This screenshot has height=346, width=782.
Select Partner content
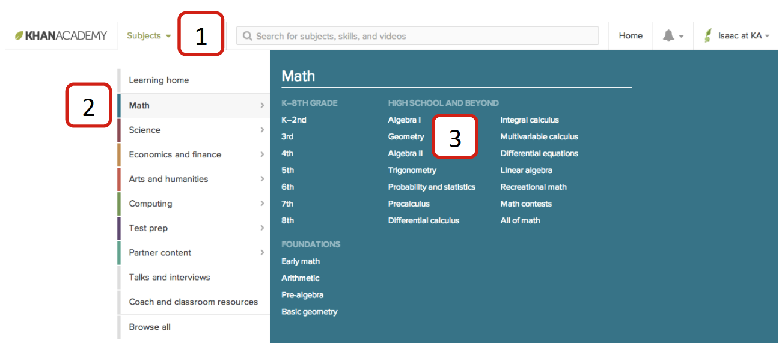point(194,253)
